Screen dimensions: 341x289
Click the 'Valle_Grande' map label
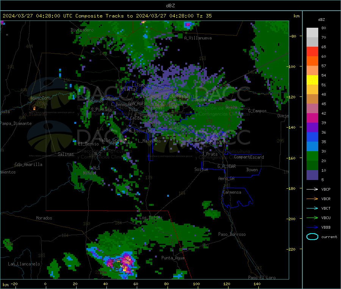(x=113, y=140)
